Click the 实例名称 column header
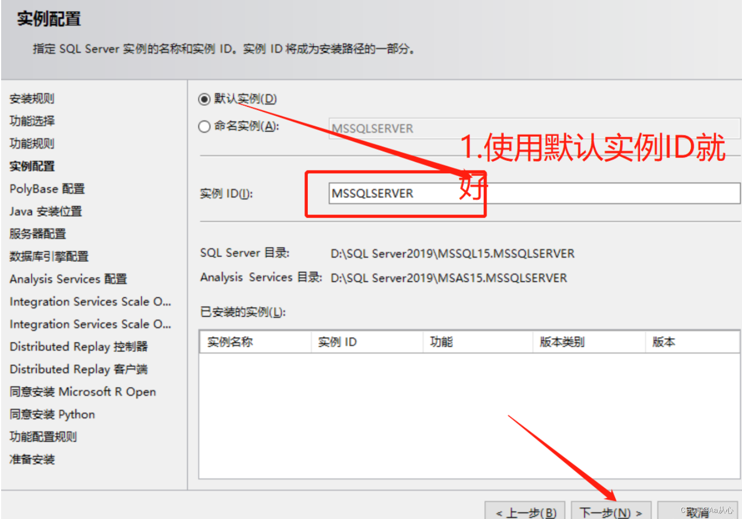Image resolution: width=742 pixels, height=519 pixels. point(255,342)
